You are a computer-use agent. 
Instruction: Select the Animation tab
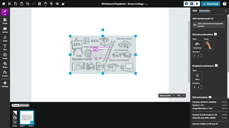(x=205, y=11)
